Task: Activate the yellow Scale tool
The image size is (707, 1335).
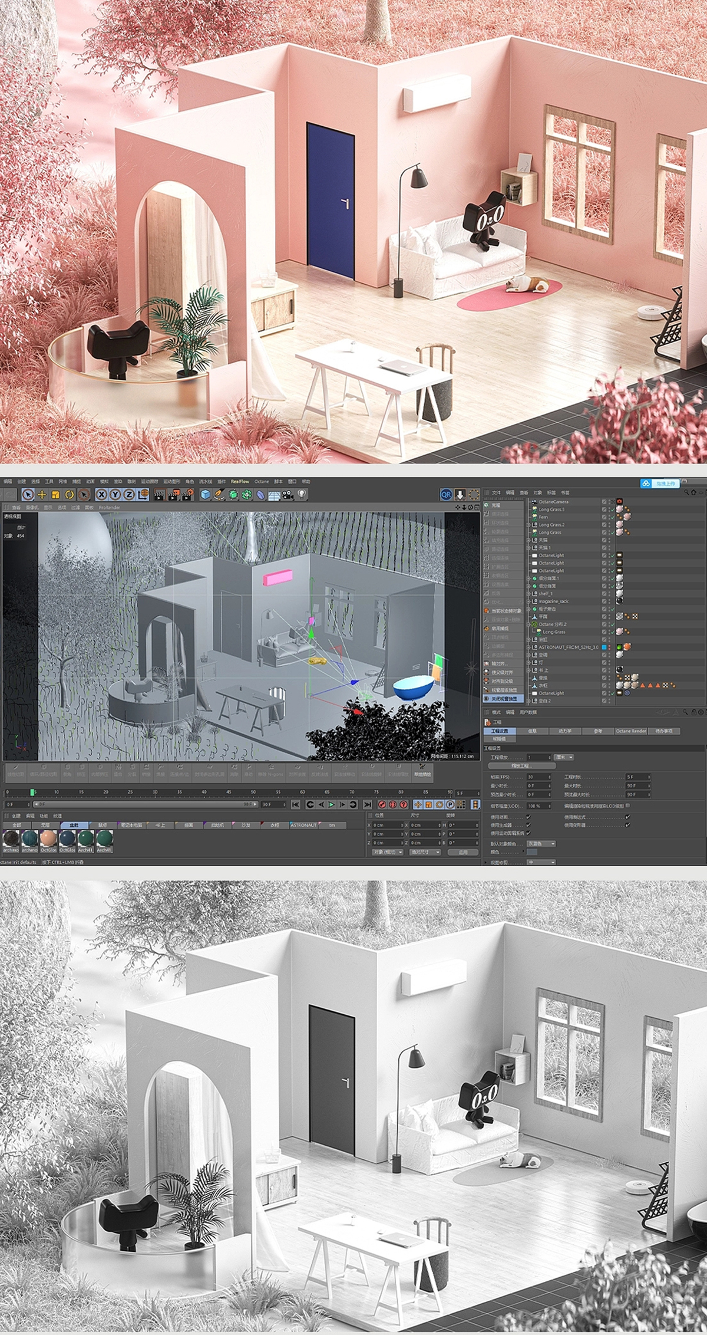Action: pos(55,495)
